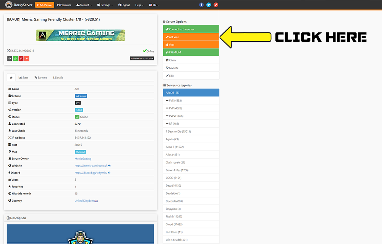Screen dimensions: 382x244
Task: Open Dayz (10430) category
Action: click(191, 186)
